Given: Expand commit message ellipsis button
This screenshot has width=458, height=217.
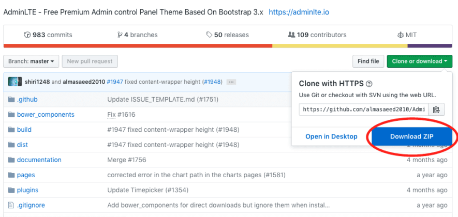Looking at the screenshot, I should (231, 82).
